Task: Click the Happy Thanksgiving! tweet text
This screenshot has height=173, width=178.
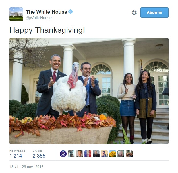Action: [47, 30]
